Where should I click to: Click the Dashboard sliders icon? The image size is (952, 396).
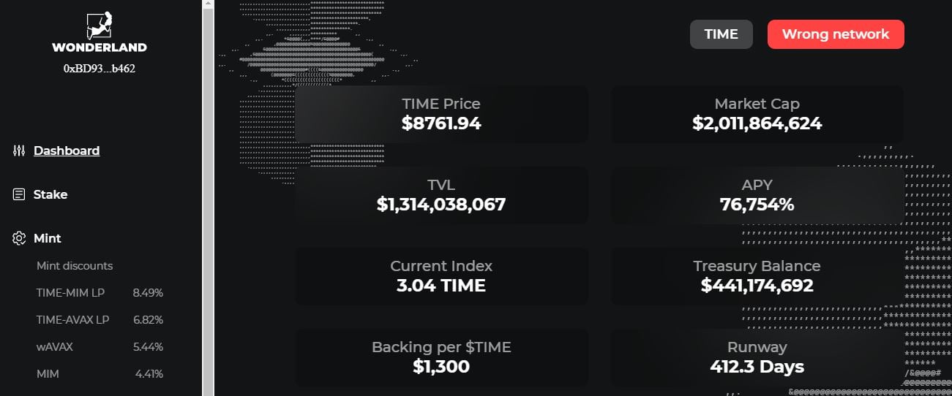[19, 151]
